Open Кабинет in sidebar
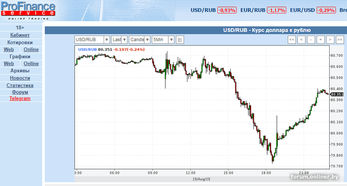 click(x=20, y=35)
